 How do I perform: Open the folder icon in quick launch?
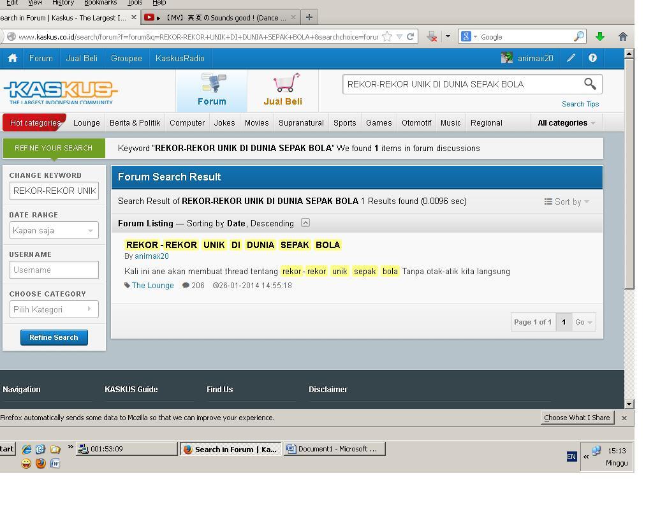[55, 449]
